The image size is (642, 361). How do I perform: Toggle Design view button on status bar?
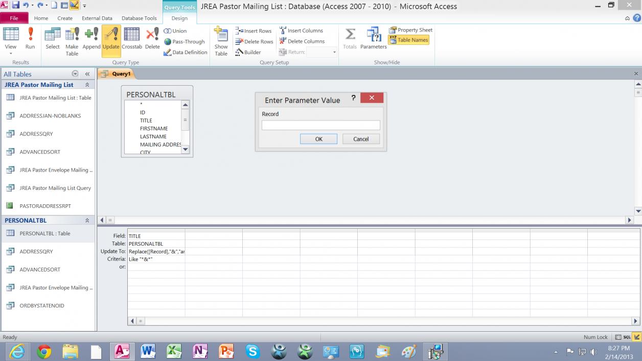[x=636, y=337]
